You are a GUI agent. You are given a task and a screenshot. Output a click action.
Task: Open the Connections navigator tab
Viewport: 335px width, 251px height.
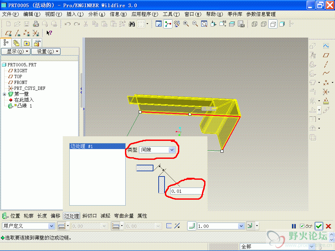tap(37, 43)
